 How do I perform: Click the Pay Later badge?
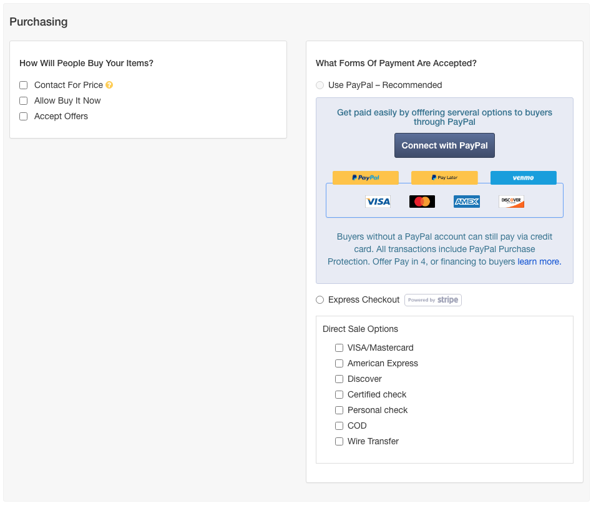coord(444,177)
